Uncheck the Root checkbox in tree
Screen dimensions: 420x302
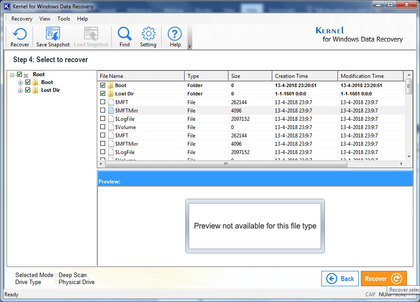point(20,74)
